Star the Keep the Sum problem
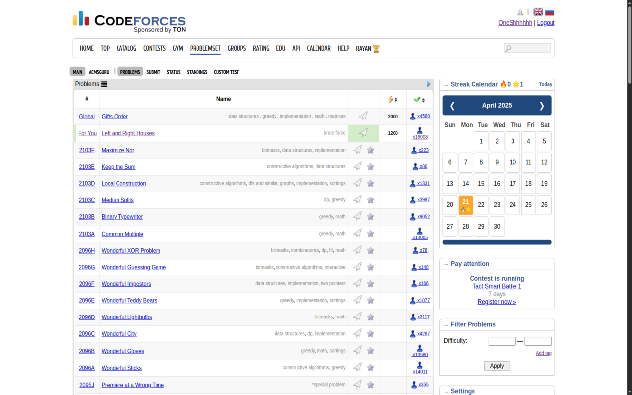Image resolution: width=632 pixels, height=395 pixels. (x=370, y=167)
